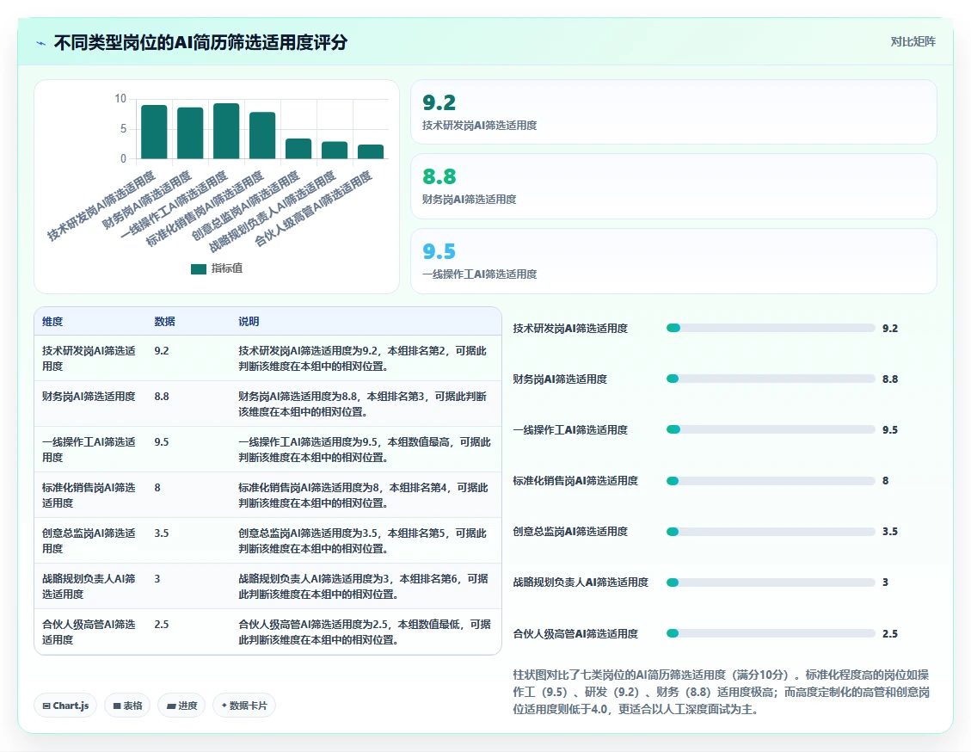Click the lightning icon beside the title
971x752 pixels.
point(41,43)
